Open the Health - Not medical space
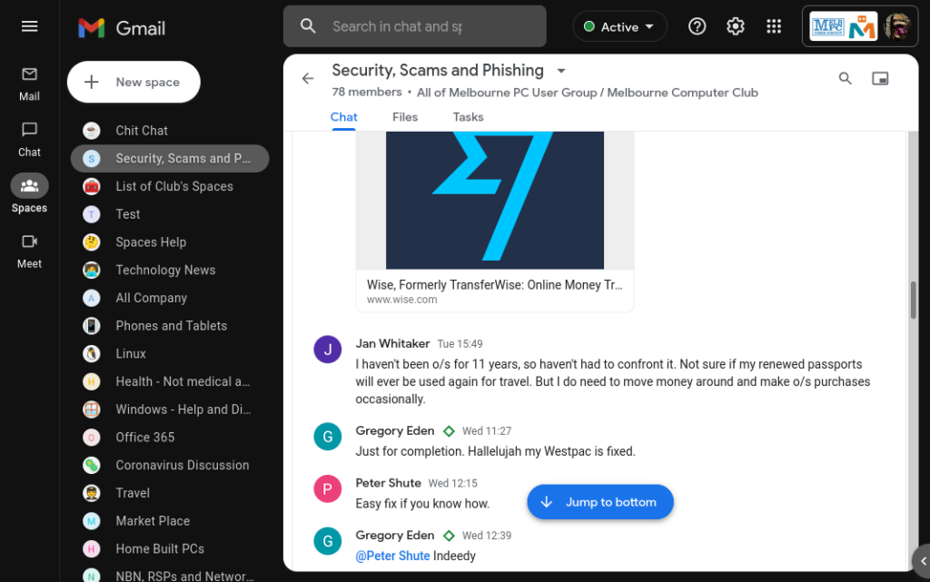The width and height of the screenshot is (930, 582). 170,381
